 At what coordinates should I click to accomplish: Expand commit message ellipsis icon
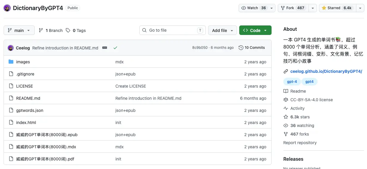click(105, 48)
